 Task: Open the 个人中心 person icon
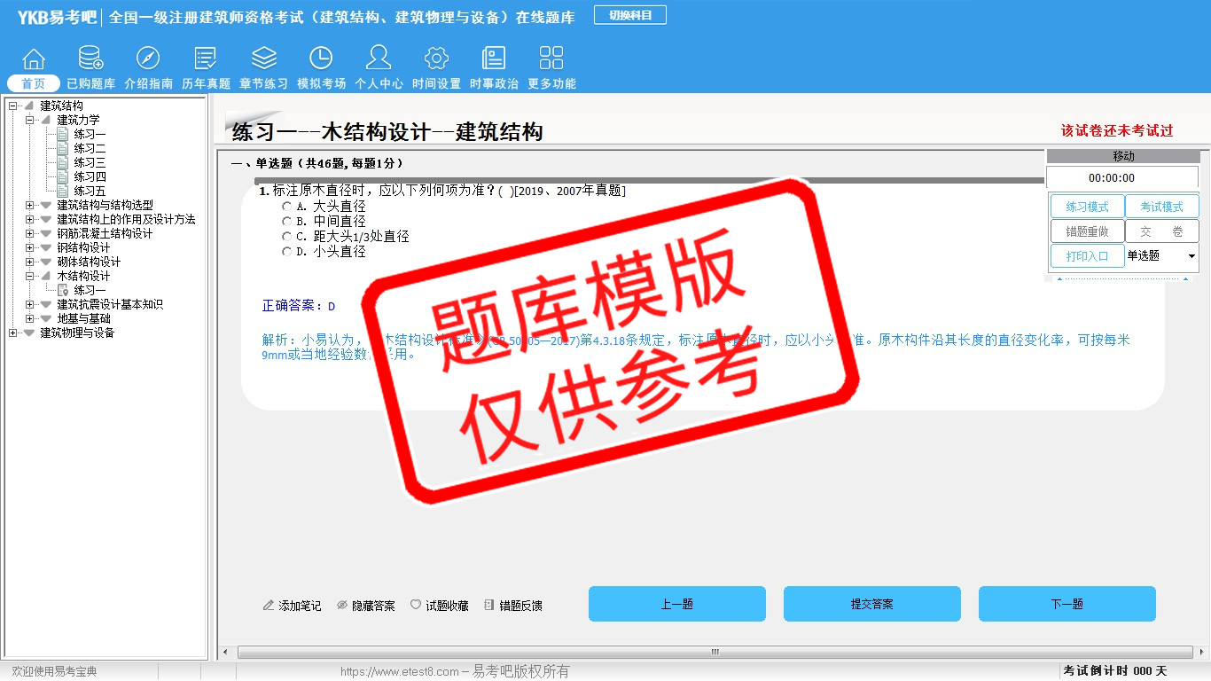point(379,59)
